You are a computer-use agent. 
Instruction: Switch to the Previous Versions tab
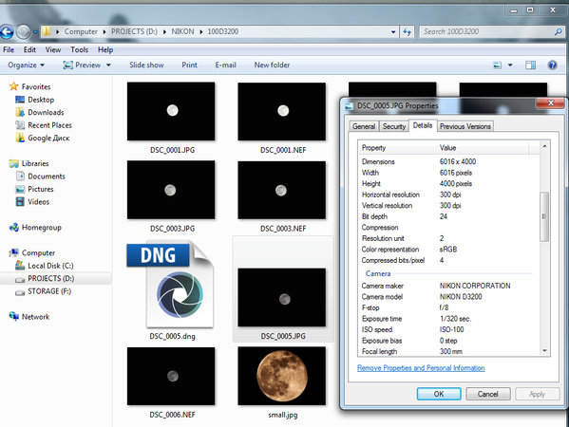(465, 126)
